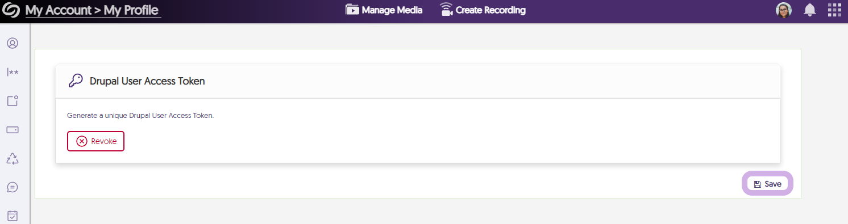The image size is (848, 224).
Task: Open the calendar checkmark sidebar icon
Action: (x=13, y=216)
